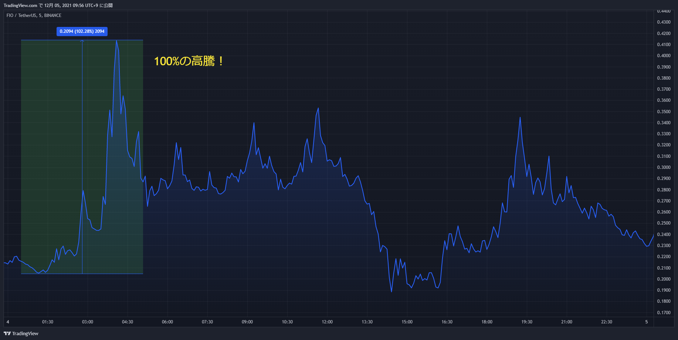678x340 pixels.
Task: Click the 0.1700 price axis label
Action: (x=664, y=313)
